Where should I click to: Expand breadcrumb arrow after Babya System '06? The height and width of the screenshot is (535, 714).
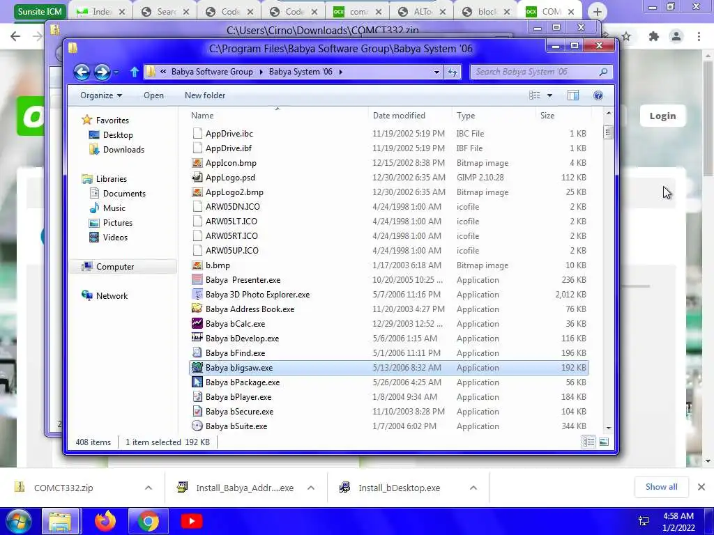tap(340, 72)
